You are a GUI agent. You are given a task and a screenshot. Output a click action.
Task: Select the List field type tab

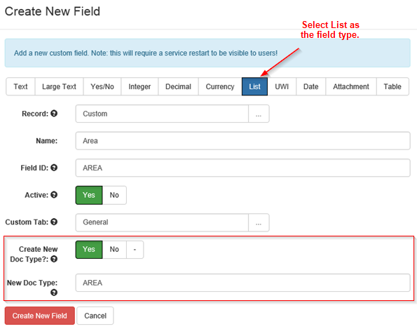(x=254, y=86)
